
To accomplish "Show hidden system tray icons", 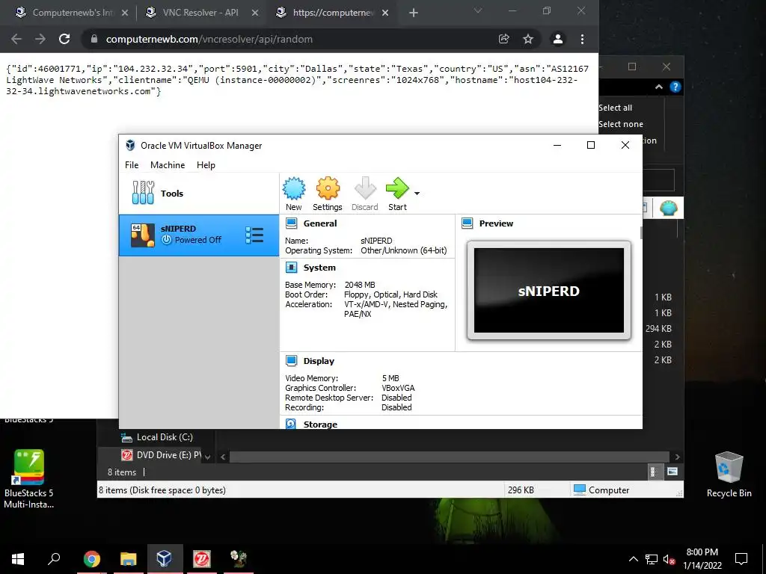I will tap(633, 559).
